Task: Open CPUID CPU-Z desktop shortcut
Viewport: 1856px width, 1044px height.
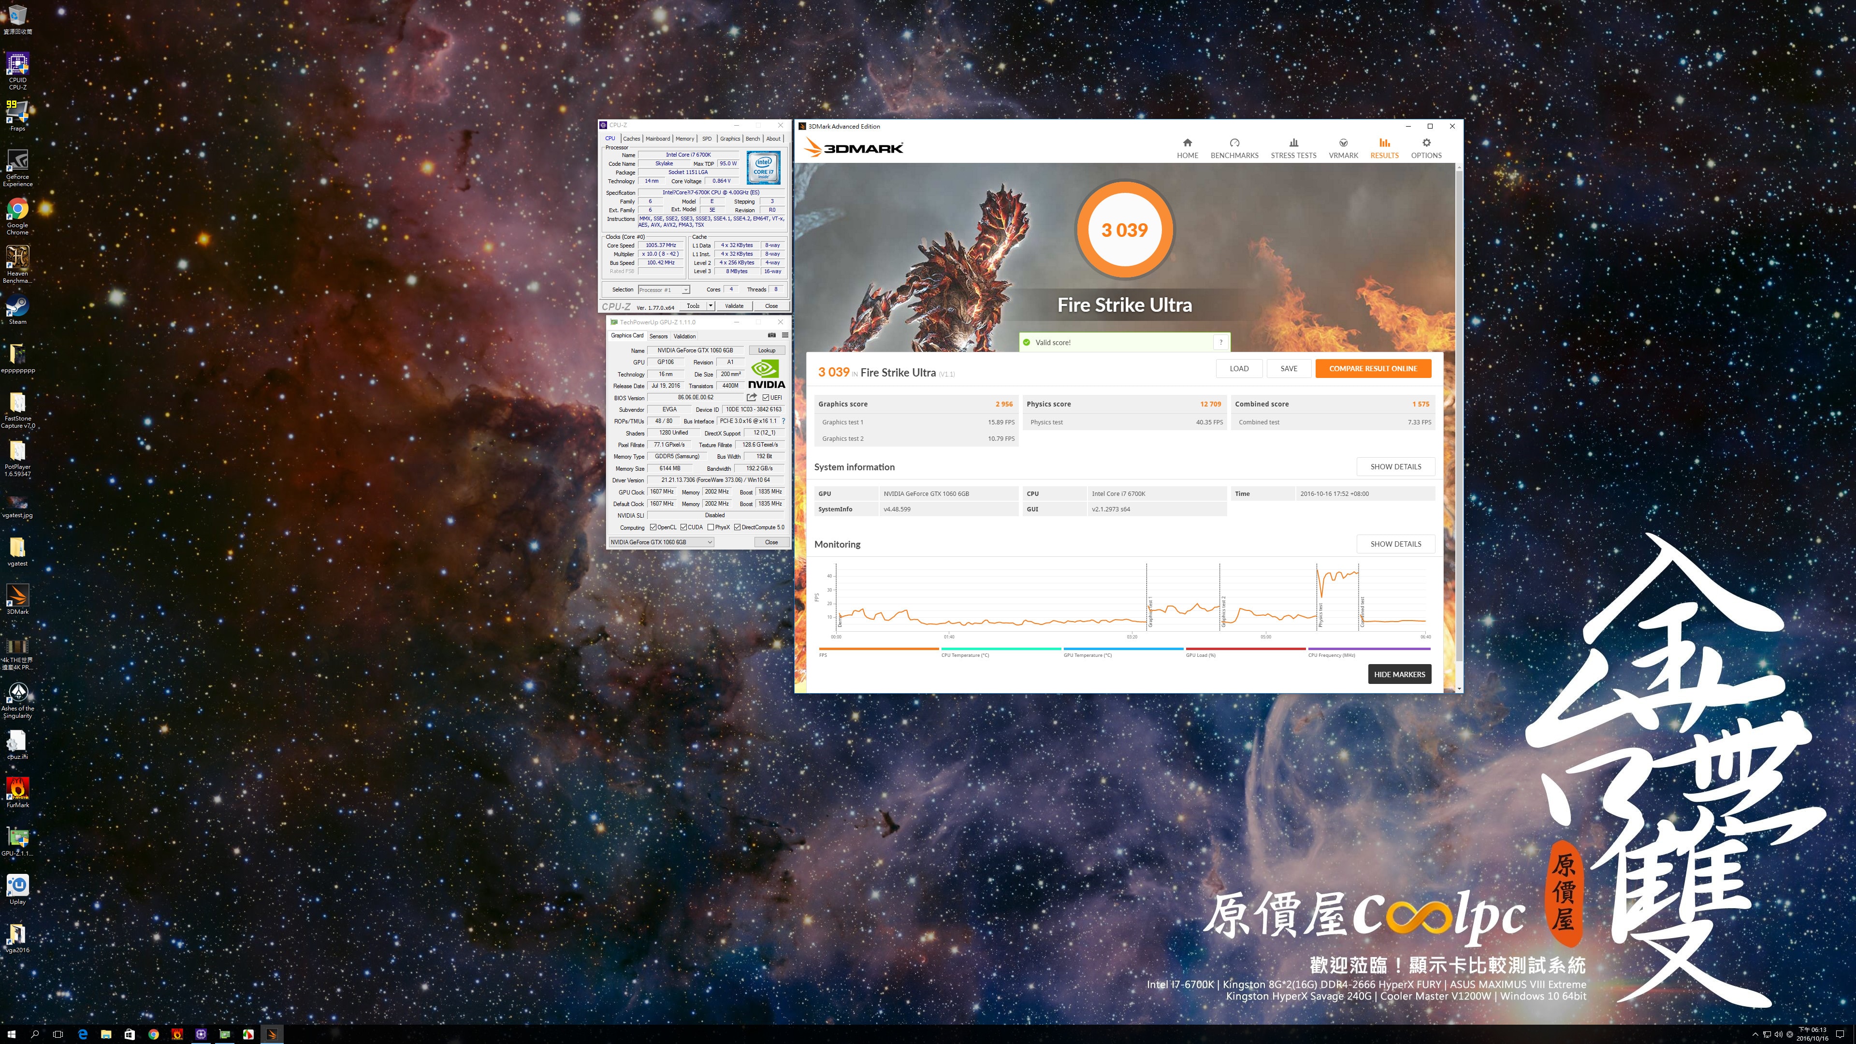Action: 17,71
